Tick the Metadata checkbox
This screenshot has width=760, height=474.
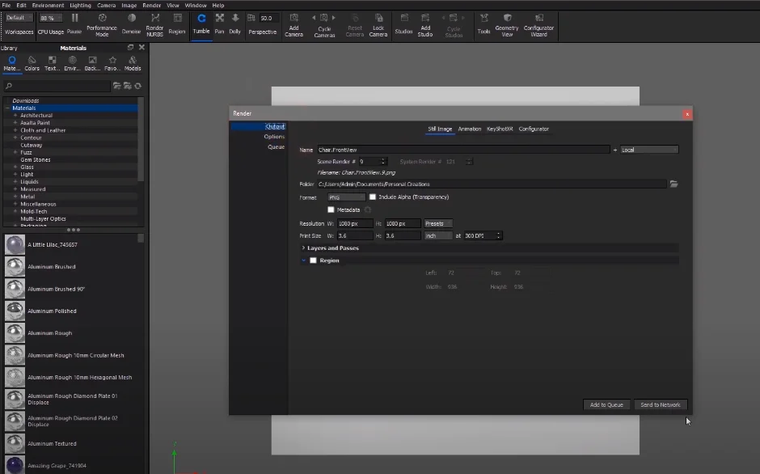tap(331, 209)
